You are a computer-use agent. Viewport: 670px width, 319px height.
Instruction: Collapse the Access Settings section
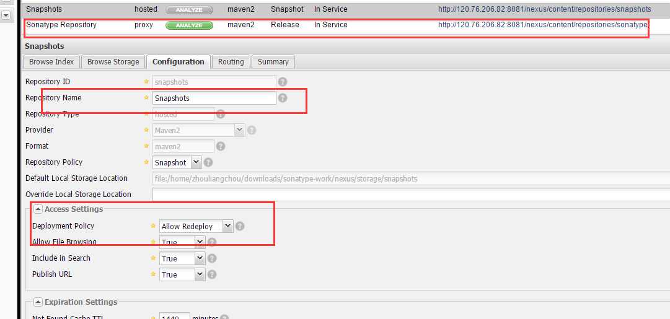pyautogui.click(x=38, y=209)
